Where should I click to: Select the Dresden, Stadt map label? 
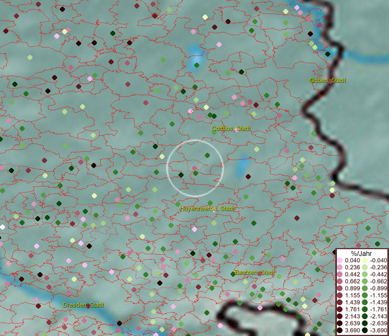[x=83, y=305]
